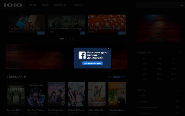This screenshot has height=116, width=185.
Task: Close the Facebook support popup
Action: click(x=108, y=49)
